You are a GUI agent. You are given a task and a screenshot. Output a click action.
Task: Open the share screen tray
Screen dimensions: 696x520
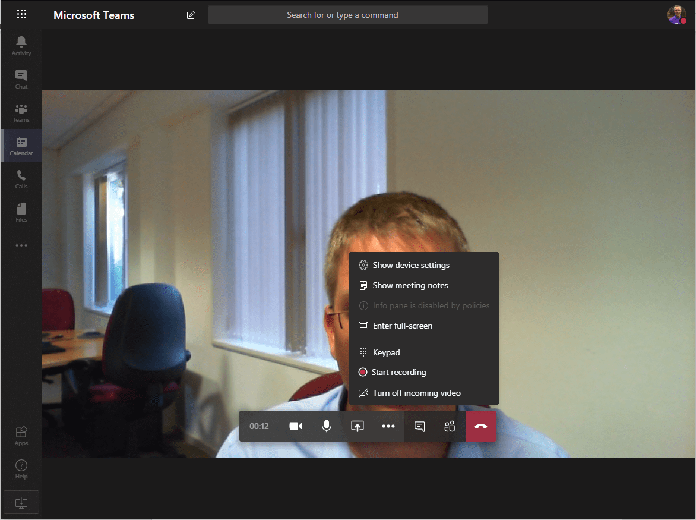click(358, 426)
